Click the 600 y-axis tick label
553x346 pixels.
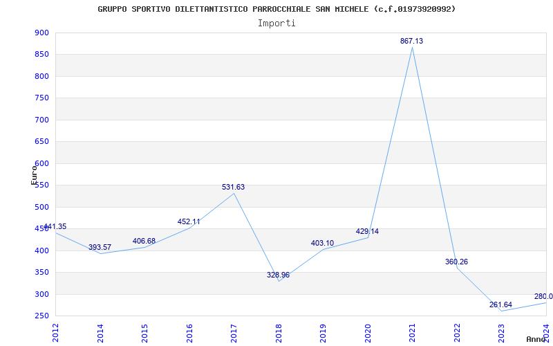pos(41,163)
